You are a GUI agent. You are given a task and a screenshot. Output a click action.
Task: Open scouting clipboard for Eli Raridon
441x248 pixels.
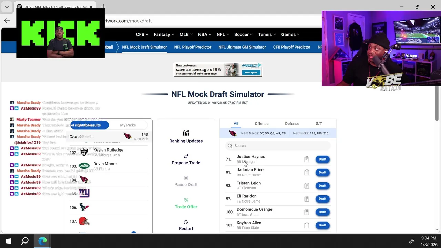click(307, 199)
